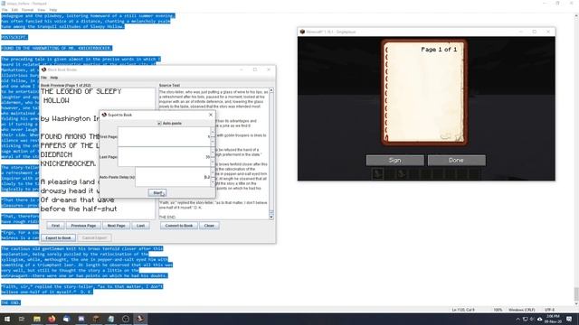Open the Notepad taskbar icon

pyautogui.click(x=110, y=319)
